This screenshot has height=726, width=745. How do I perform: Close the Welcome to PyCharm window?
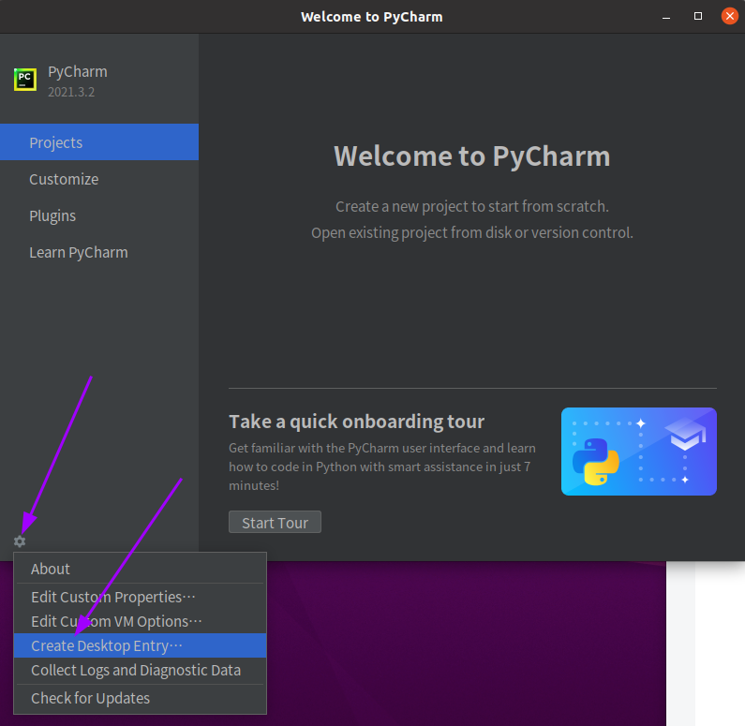[x=730, y=16]
